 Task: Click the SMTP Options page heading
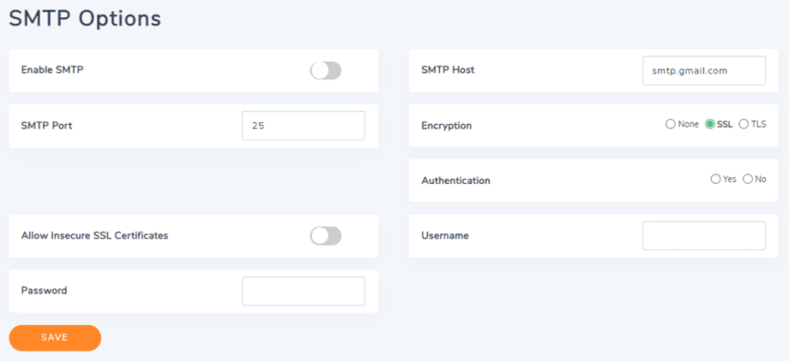tap(85, 19)
